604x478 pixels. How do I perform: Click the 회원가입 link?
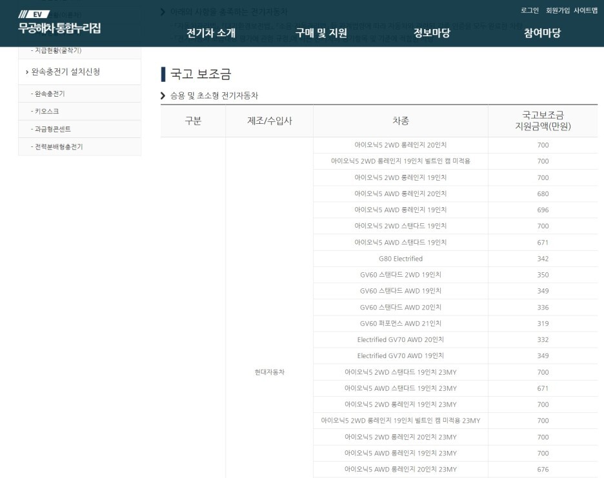558,10
